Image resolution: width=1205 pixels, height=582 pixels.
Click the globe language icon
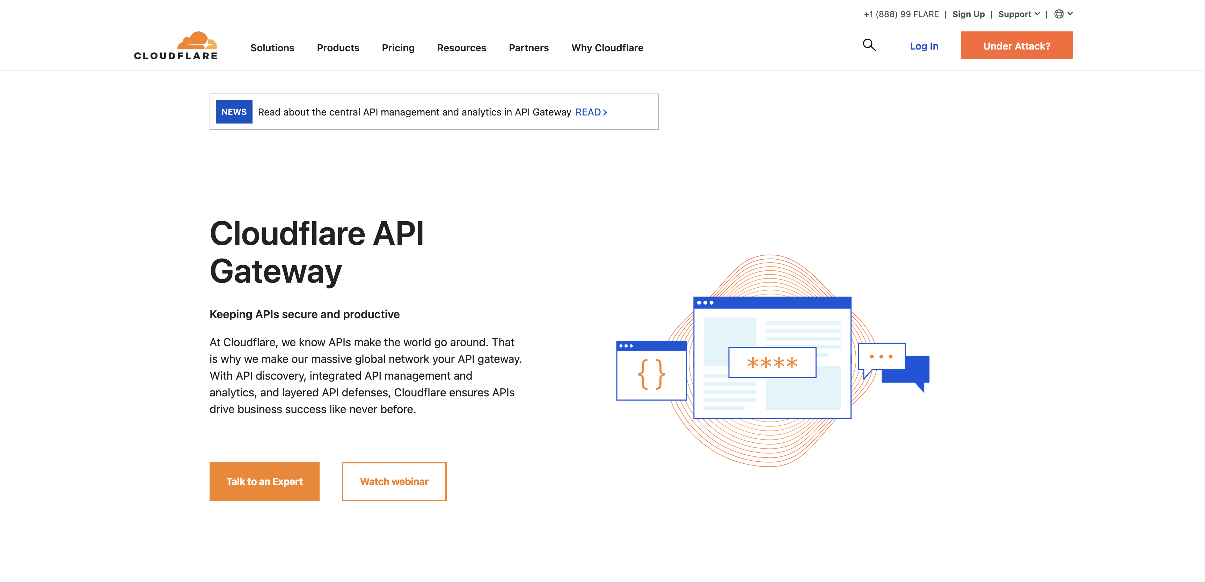pos(1059,14)
